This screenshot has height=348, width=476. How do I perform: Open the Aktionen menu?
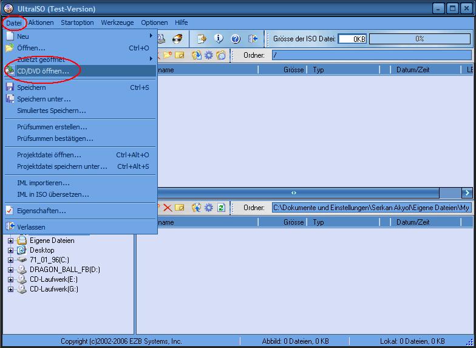point(41,22)
